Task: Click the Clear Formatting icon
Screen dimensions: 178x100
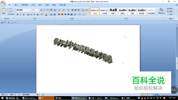Action: click(48, 10)
